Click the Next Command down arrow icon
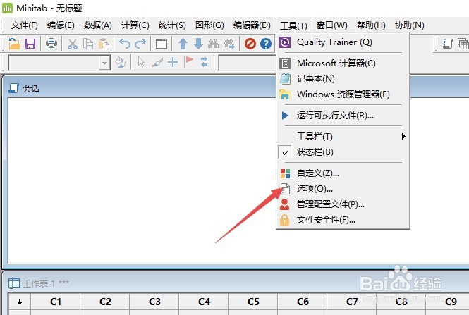Viewport: 469px width, 315px height. pos(198,44)
